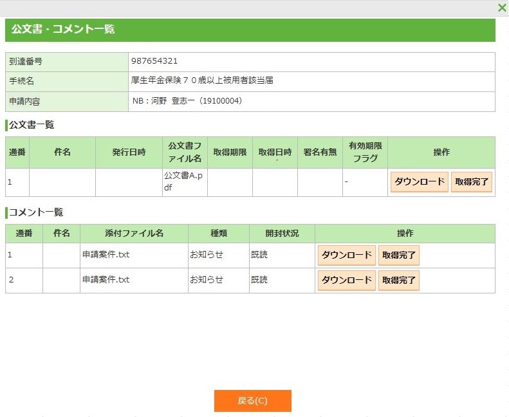Viewport: 509px width, 417px height.
Task: Select the arrival number 987654321
Action: [x=154, y=61]
